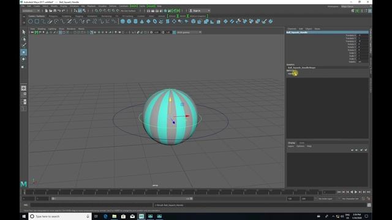
Task: Click the time slider current frame marker
Action: point(24,192)
